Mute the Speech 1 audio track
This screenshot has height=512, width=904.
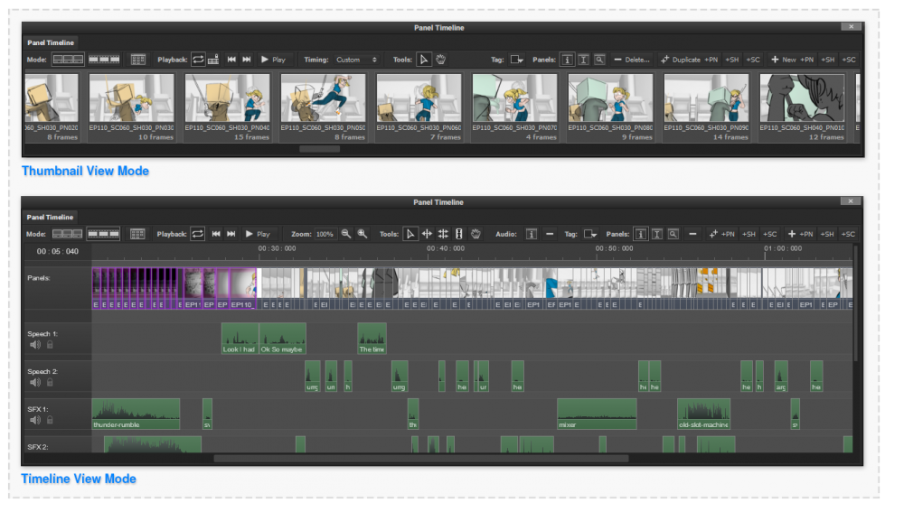(34, 344)
